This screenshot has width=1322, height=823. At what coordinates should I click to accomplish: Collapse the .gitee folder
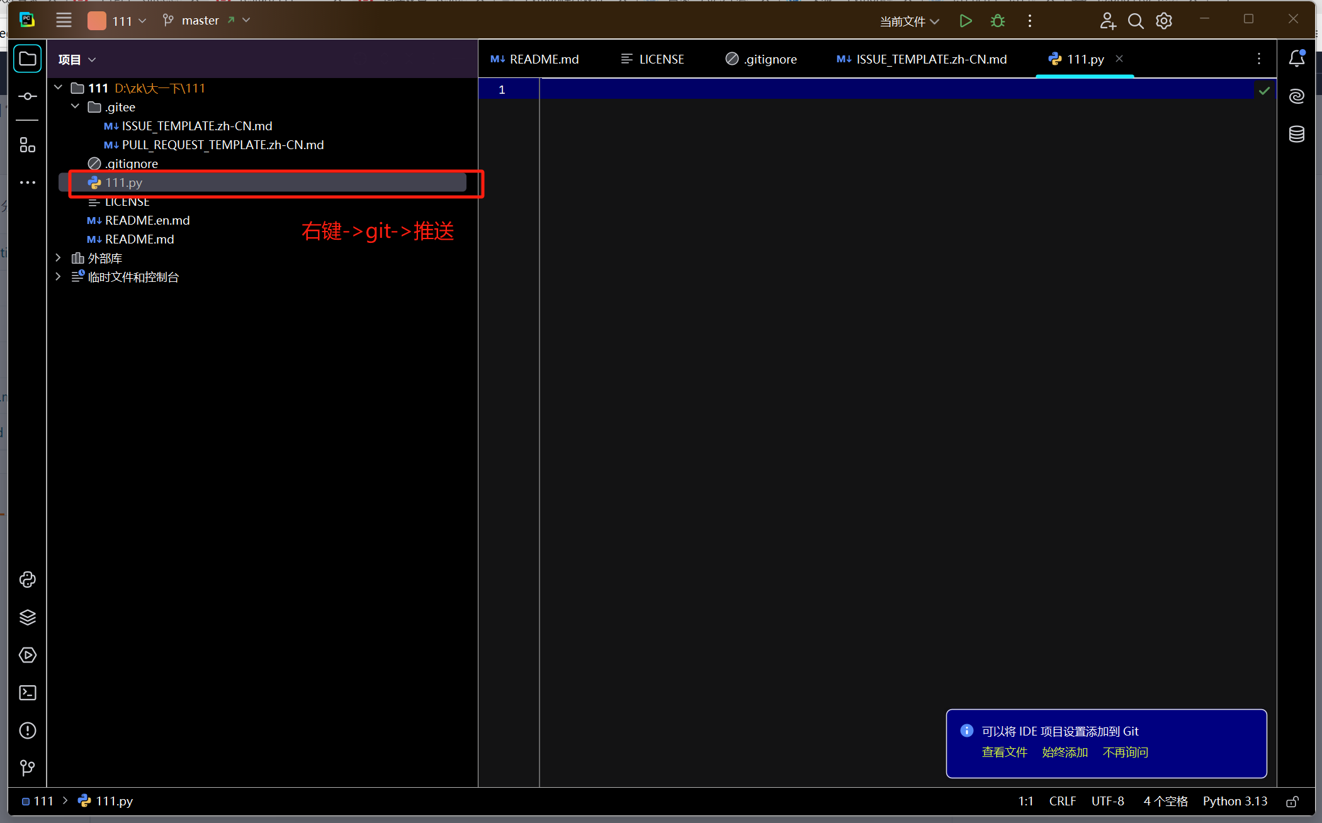(x=76, y=107)
